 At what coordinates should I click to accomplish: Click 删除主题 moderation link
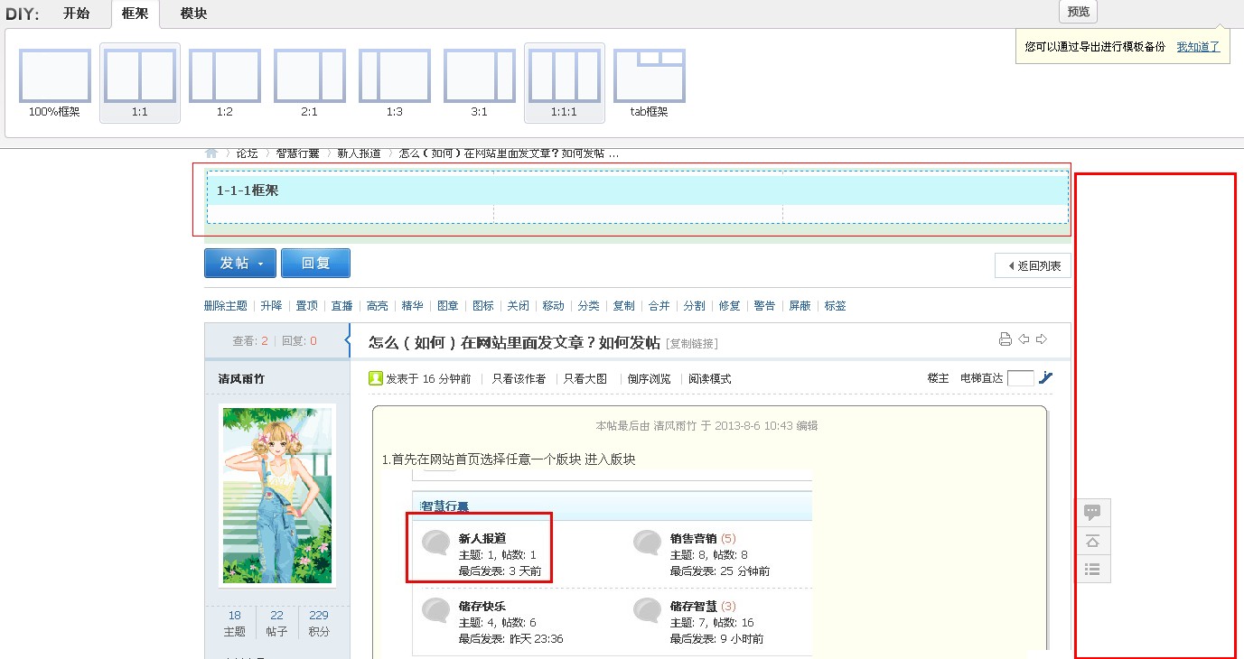pos(226,306)
